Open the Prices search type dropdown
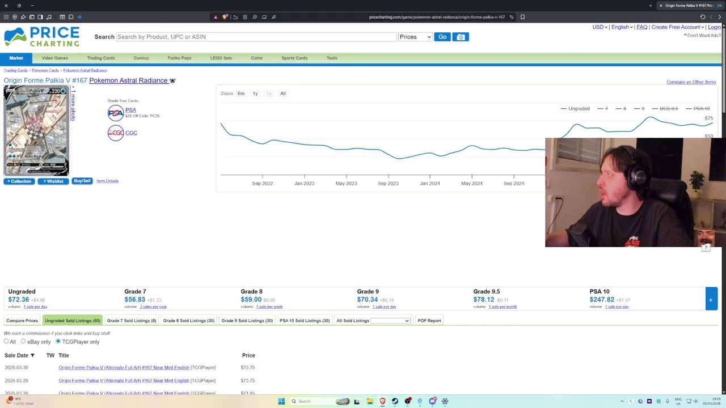The height and width of the screenshot is (408, 726). pyautogui.click(x=415, y=37)
